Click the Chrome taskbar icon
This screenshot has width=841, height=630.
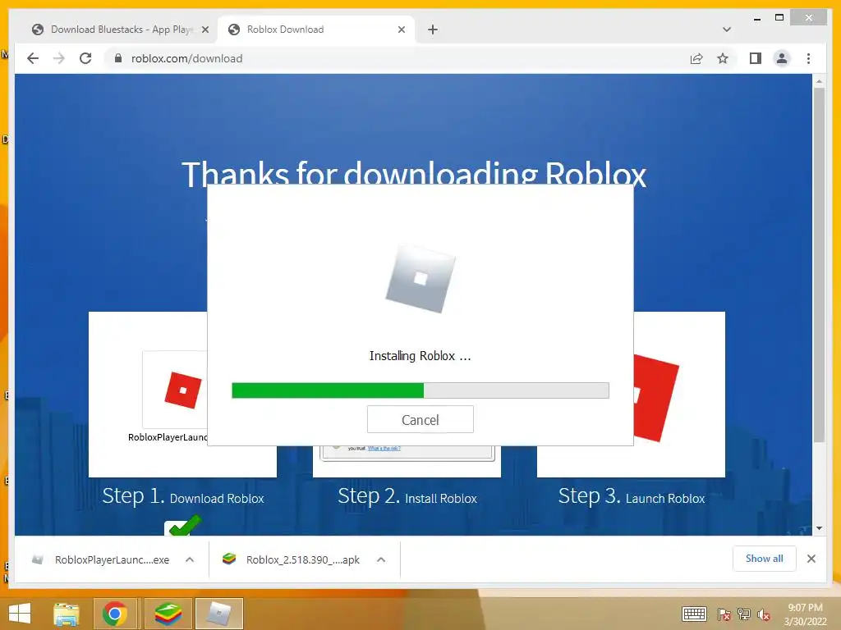[114, 614]
